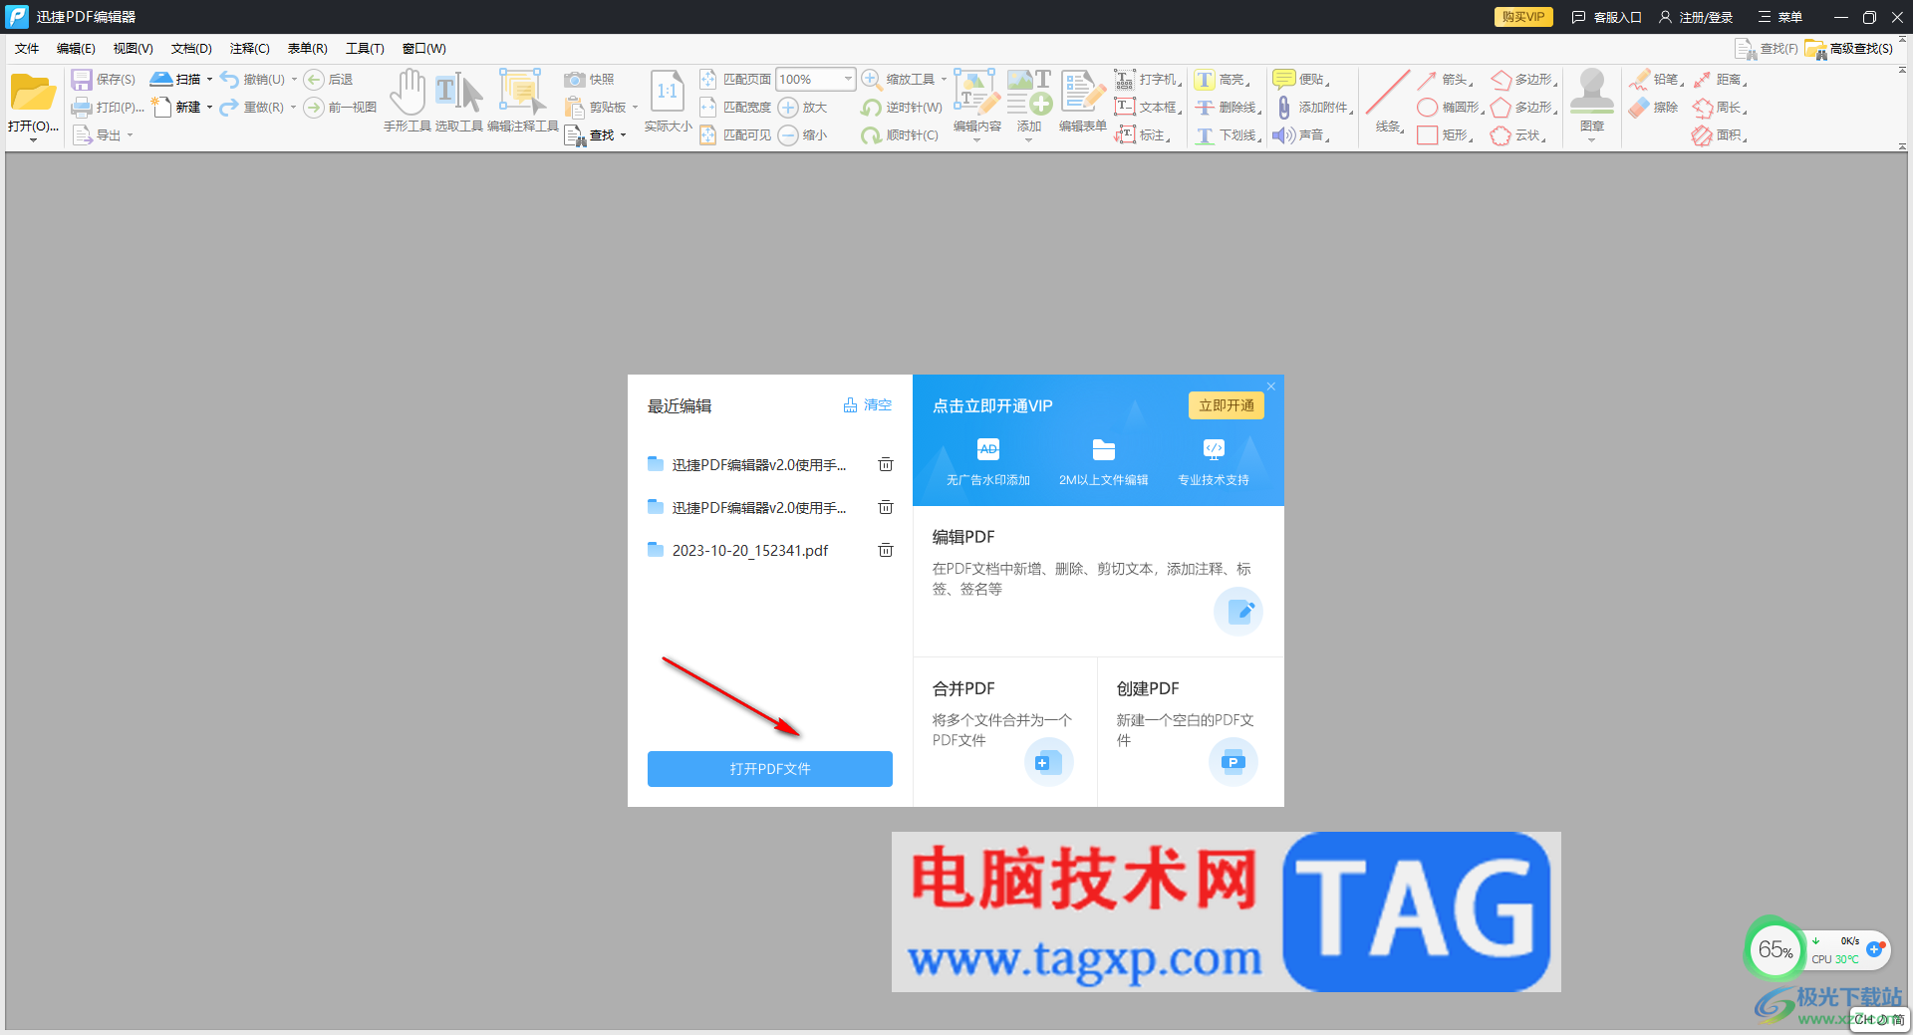Open the 菜单 hamburger menu
Viewport: 1913px width, 1035px height.
(1780, 17)
